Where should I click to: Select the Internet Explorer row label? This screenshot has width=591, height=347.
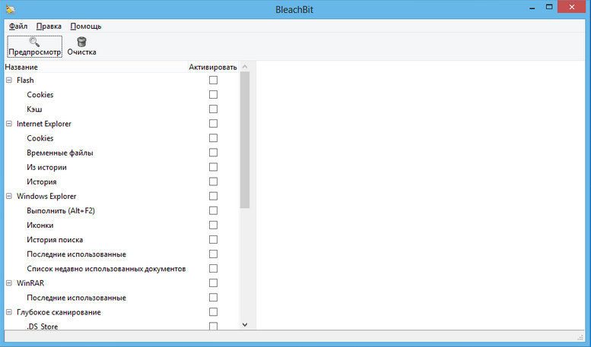43,124
